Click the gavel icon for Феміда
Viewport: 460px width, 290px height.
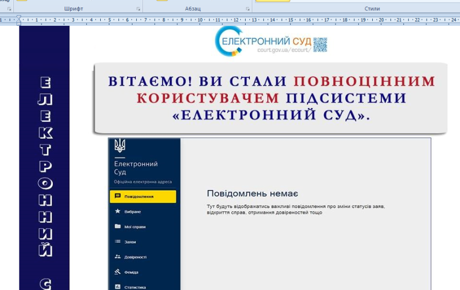[x=117, y=272]
